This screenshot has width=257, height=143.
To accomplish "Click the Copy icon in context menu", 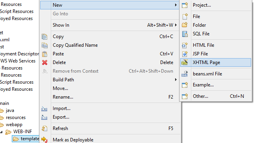I will (x=44, y=37).
